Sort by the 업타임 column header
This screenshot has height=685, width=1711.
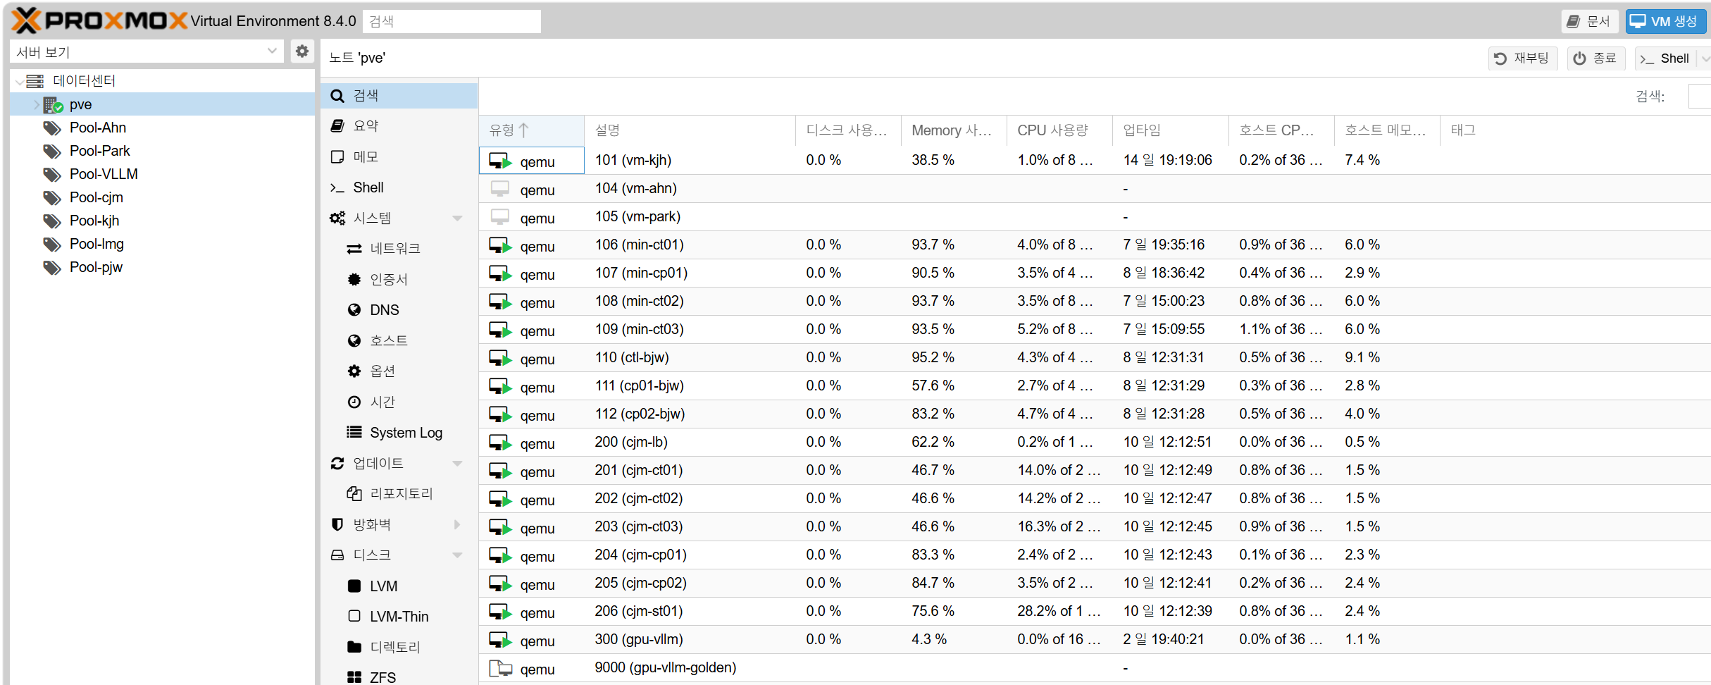pyautogui.click(x=1171, y=130)
